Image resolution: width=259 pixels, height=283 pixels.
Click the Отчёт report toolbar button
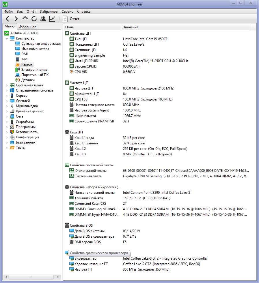pos(71,19)
